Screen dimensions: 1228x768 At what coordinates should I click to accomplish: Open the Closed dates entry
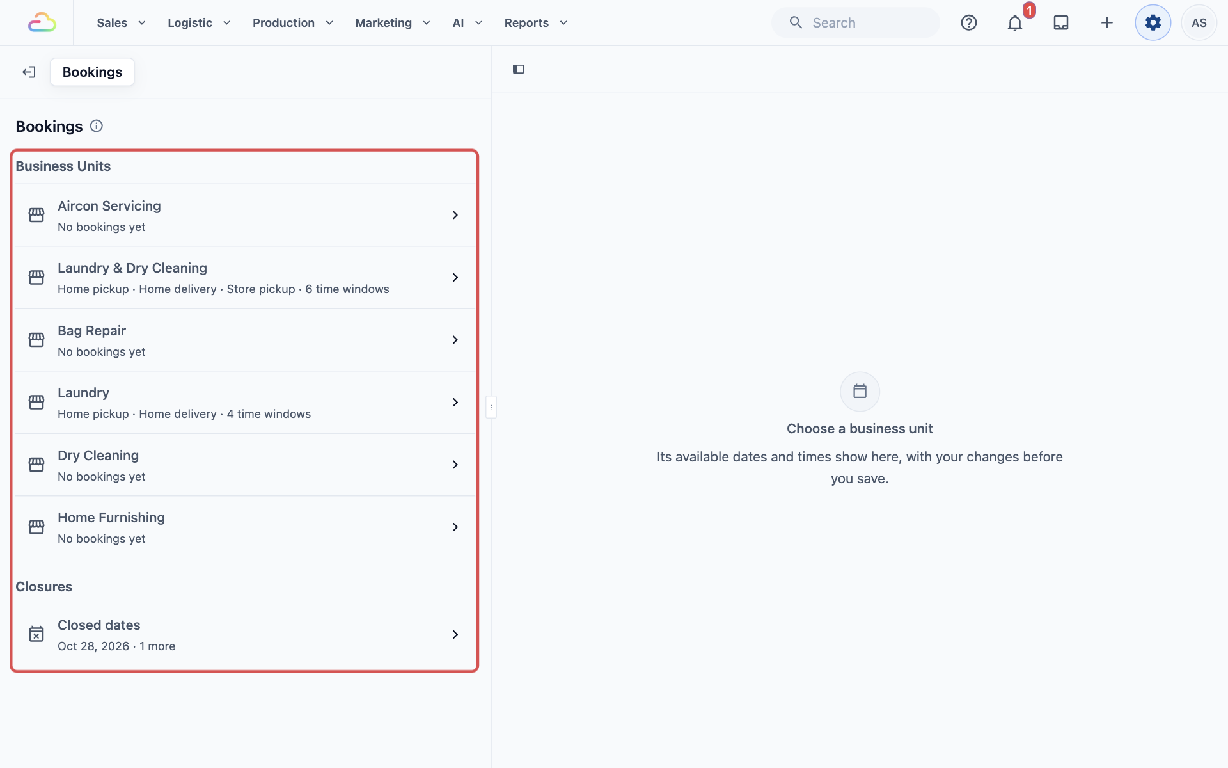click(246, 634)
